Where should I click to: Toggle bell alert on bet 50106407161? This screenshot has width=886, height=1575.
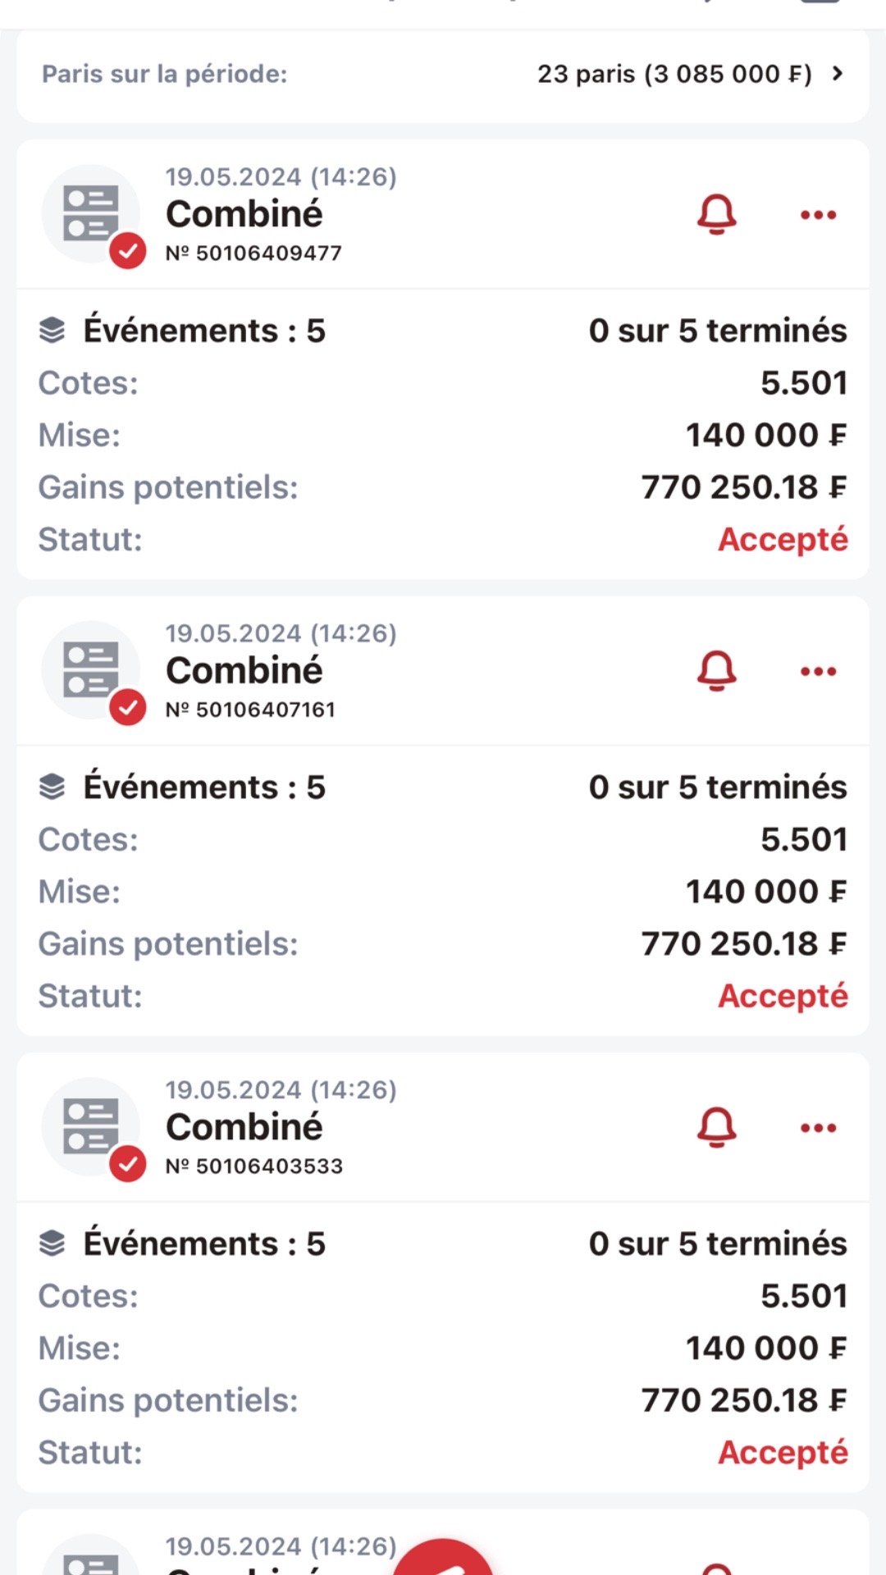click(x=716, y=671)
